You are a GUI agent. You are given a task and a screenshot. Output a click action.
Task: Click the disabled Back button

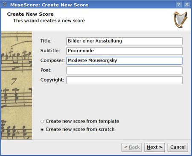point(132,147)
